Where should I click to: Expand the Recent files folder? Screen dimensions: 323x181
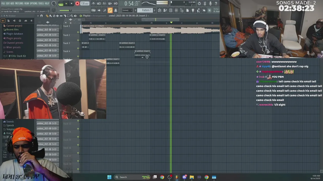point(12,30)
